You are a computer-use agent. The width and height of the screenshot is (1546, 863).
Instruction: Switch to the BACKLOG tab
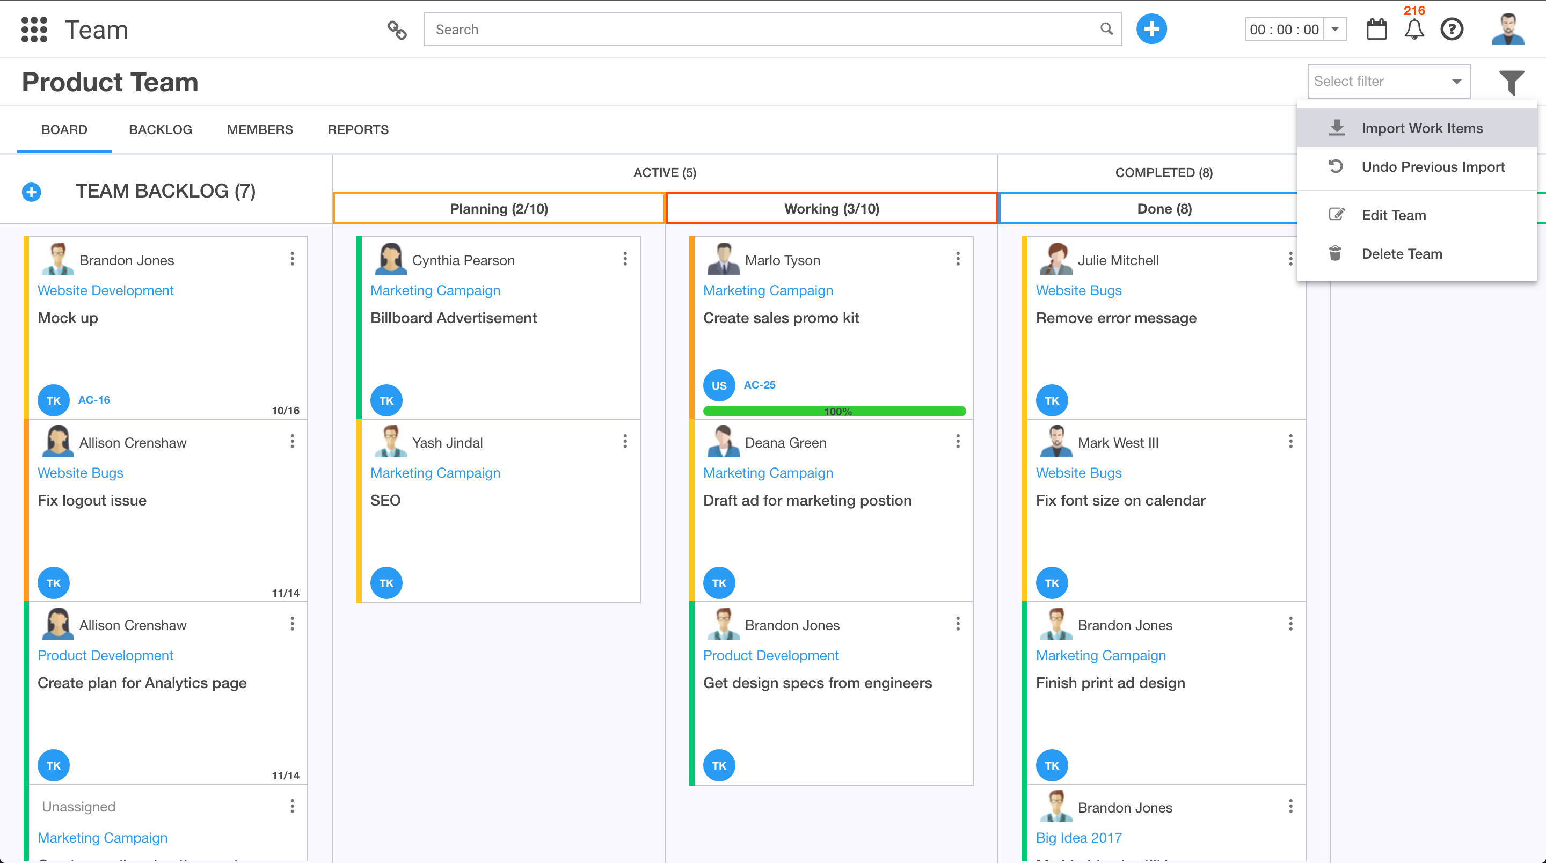pyautogui.click(x=161, y=130)
